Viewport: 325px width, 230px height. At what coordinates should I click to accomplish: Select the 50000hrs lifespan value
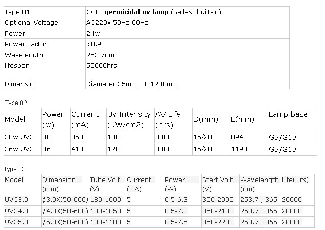tap(101, 65)
